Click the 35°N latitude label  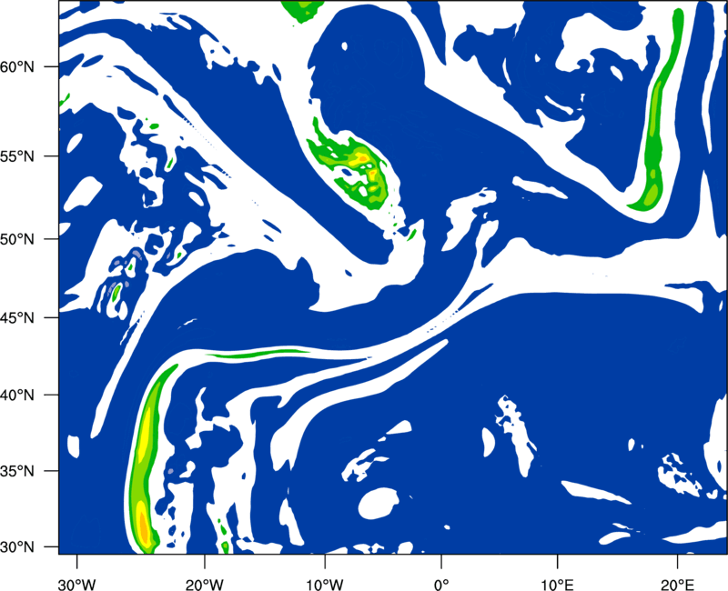(x=17, y=471)
